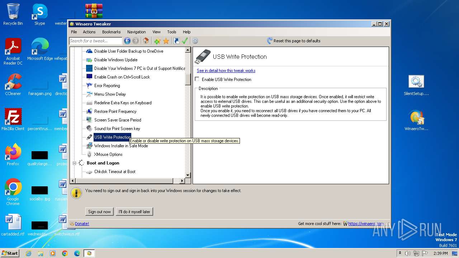Open the winaero.com link
Image resolution: width=459 pixels, height=258 pixels.
366,224
